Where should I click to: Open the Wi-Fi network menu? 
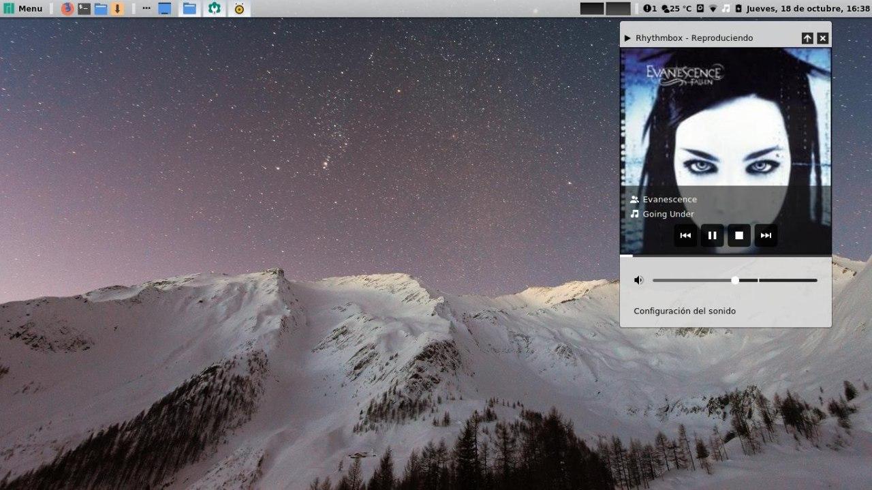[713, 9]
